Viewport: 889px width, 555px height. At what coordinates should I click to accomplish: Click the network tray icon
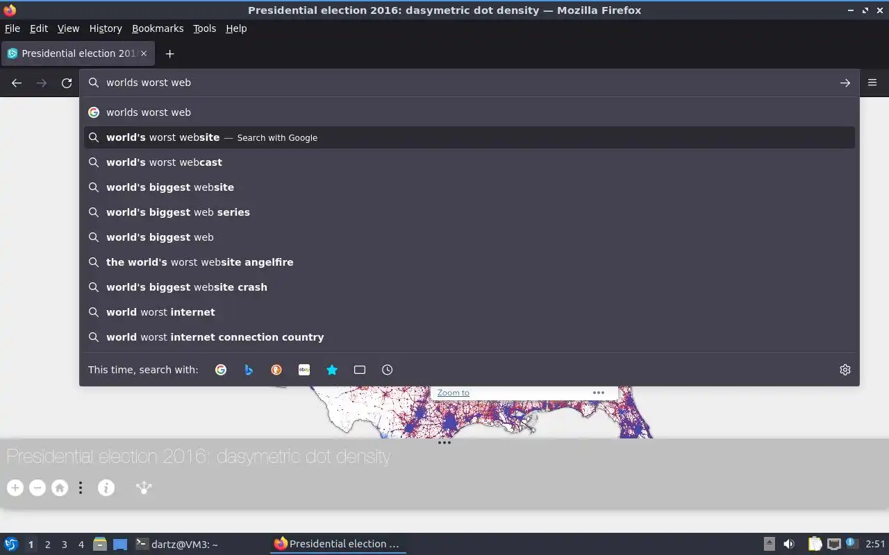tap(834, 544)
